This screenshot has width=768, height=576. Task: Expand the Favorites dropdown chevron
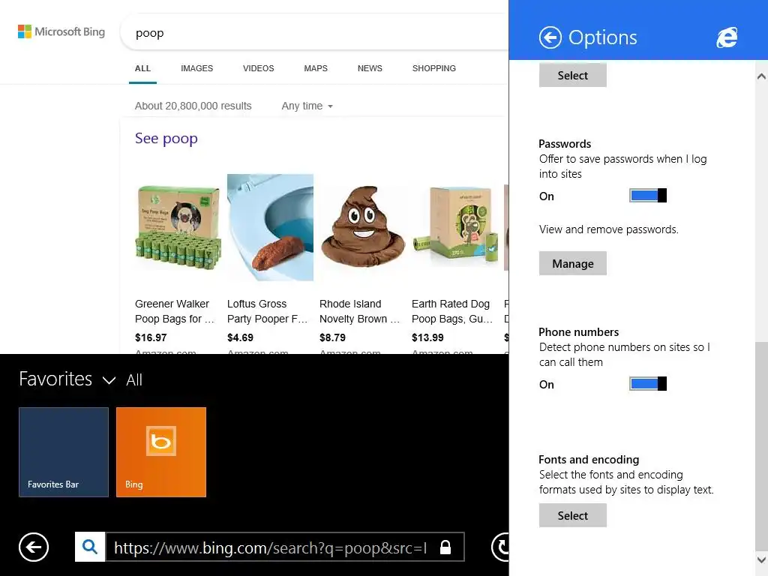(109, 380)
